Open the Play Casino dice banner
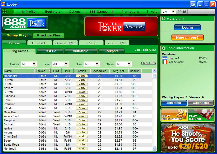The image size is (217, 154). (x=201, y=115)
